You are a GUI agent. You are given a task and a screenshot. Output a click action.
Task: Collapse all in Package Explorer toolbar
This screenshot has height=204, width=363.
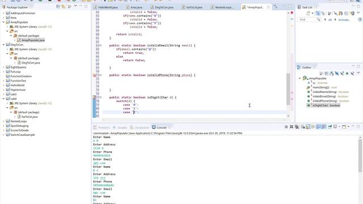click(x=58, y=7)
